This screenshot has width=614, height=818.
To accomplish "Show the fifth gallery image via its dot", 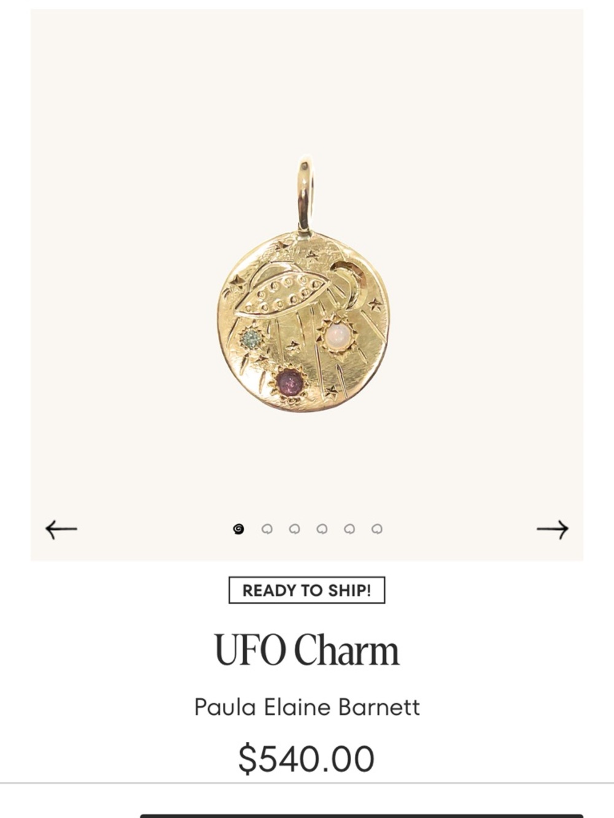I will 349,529.
